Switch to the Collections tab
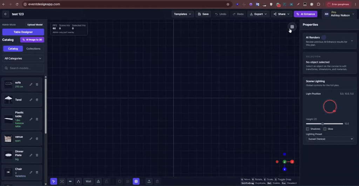Image resolution: width=359 pixels, height=186 pixels. click(x=33, y=49)
